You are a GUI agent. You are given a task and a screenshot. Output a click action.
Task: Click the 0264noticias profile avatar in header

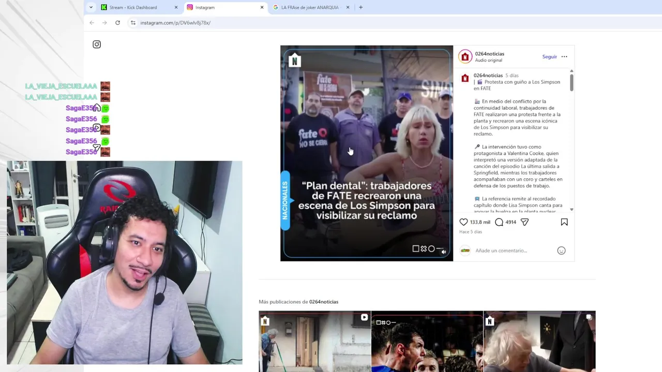click(x=465, y=57)
